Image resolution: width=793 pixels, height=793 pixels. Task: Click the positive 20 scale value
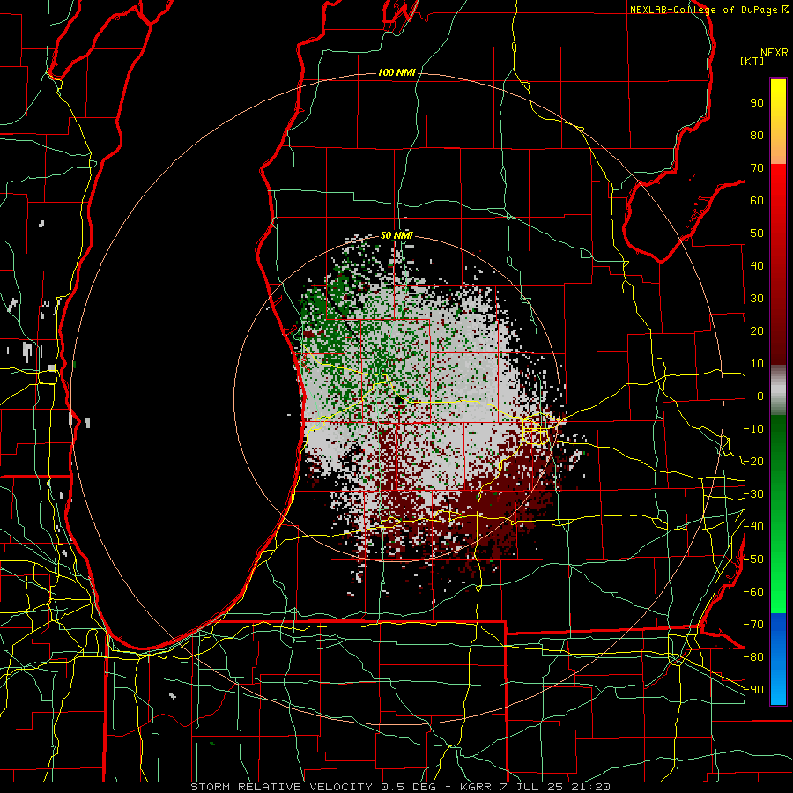[757, 331]
